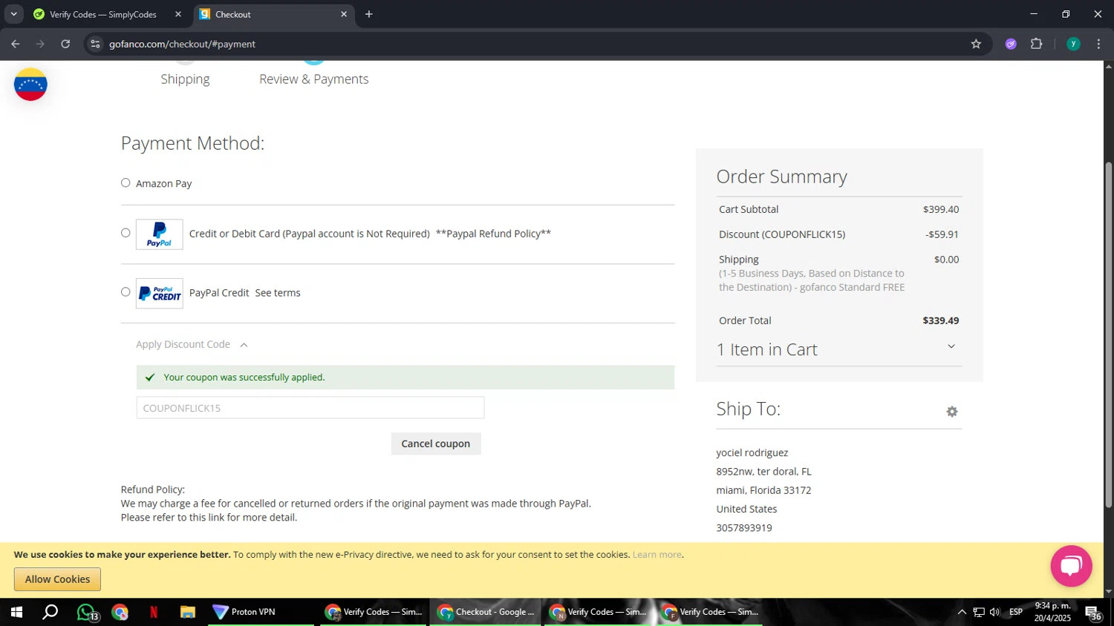Screen dimensions: 1114x626
Task: Open Google Chrome taskbar icon
Action: click(x=120, y=612)
